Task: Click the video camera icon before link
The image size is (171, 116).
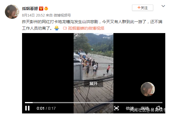Action: (x=65, y=28)
